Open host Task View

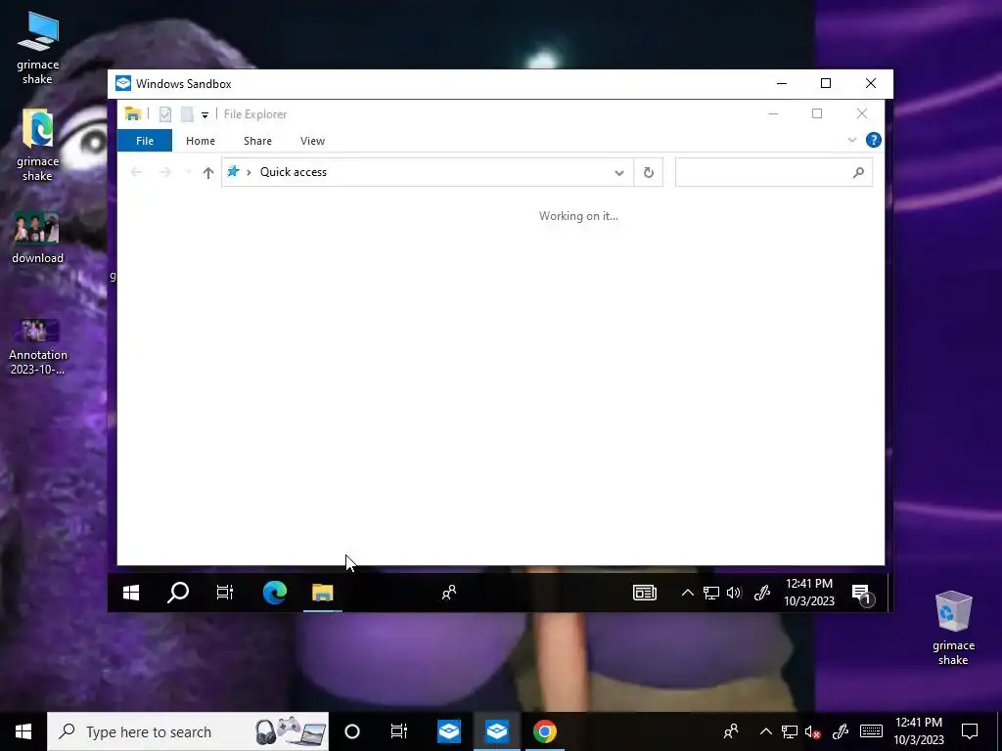click(399, 731)
